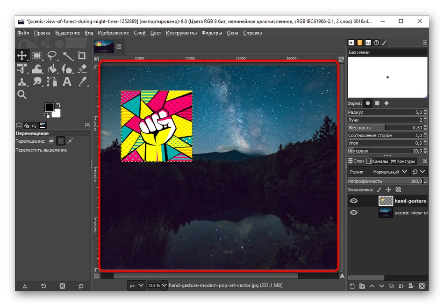Image resolution: width=444 pixels, height=306 pixels.
Task: Raise the layer with the up arrow button
Action: [x=372, y=286]
